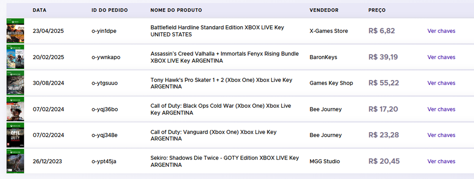The image size is (474, 179).
Task: Click Ver chaves for the Sekiro order
Action: coord(441,161)
